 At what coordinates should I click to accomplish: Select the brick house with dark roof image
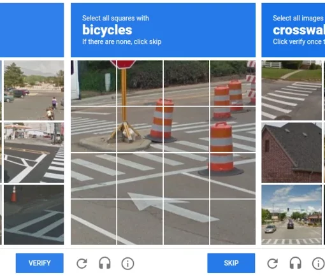[x=291, y=152]
